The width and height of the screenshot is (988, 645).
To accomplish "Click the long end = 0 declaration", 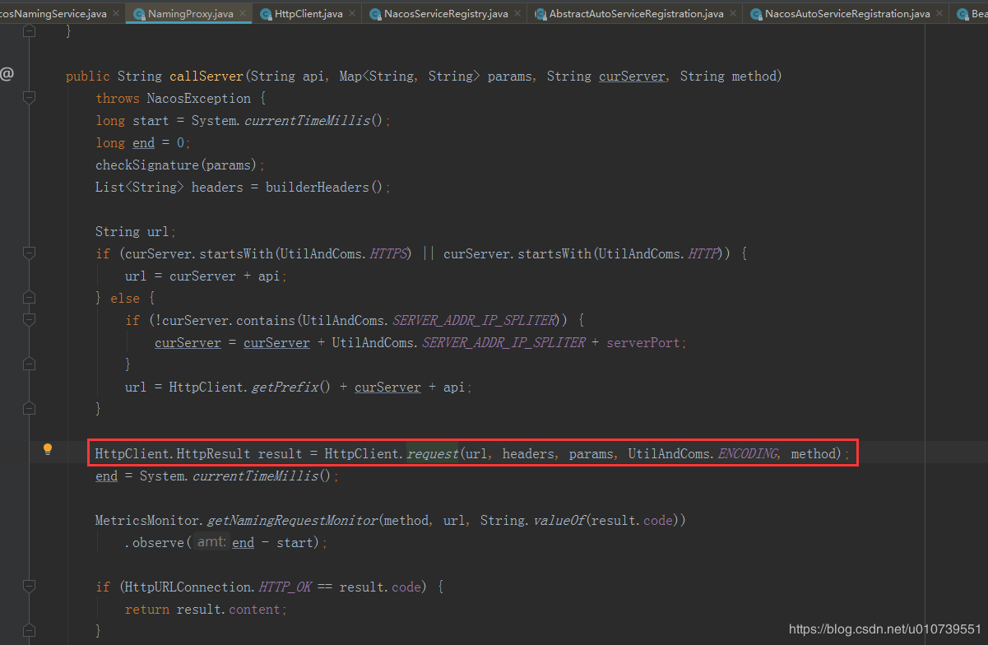I will 143,142.
